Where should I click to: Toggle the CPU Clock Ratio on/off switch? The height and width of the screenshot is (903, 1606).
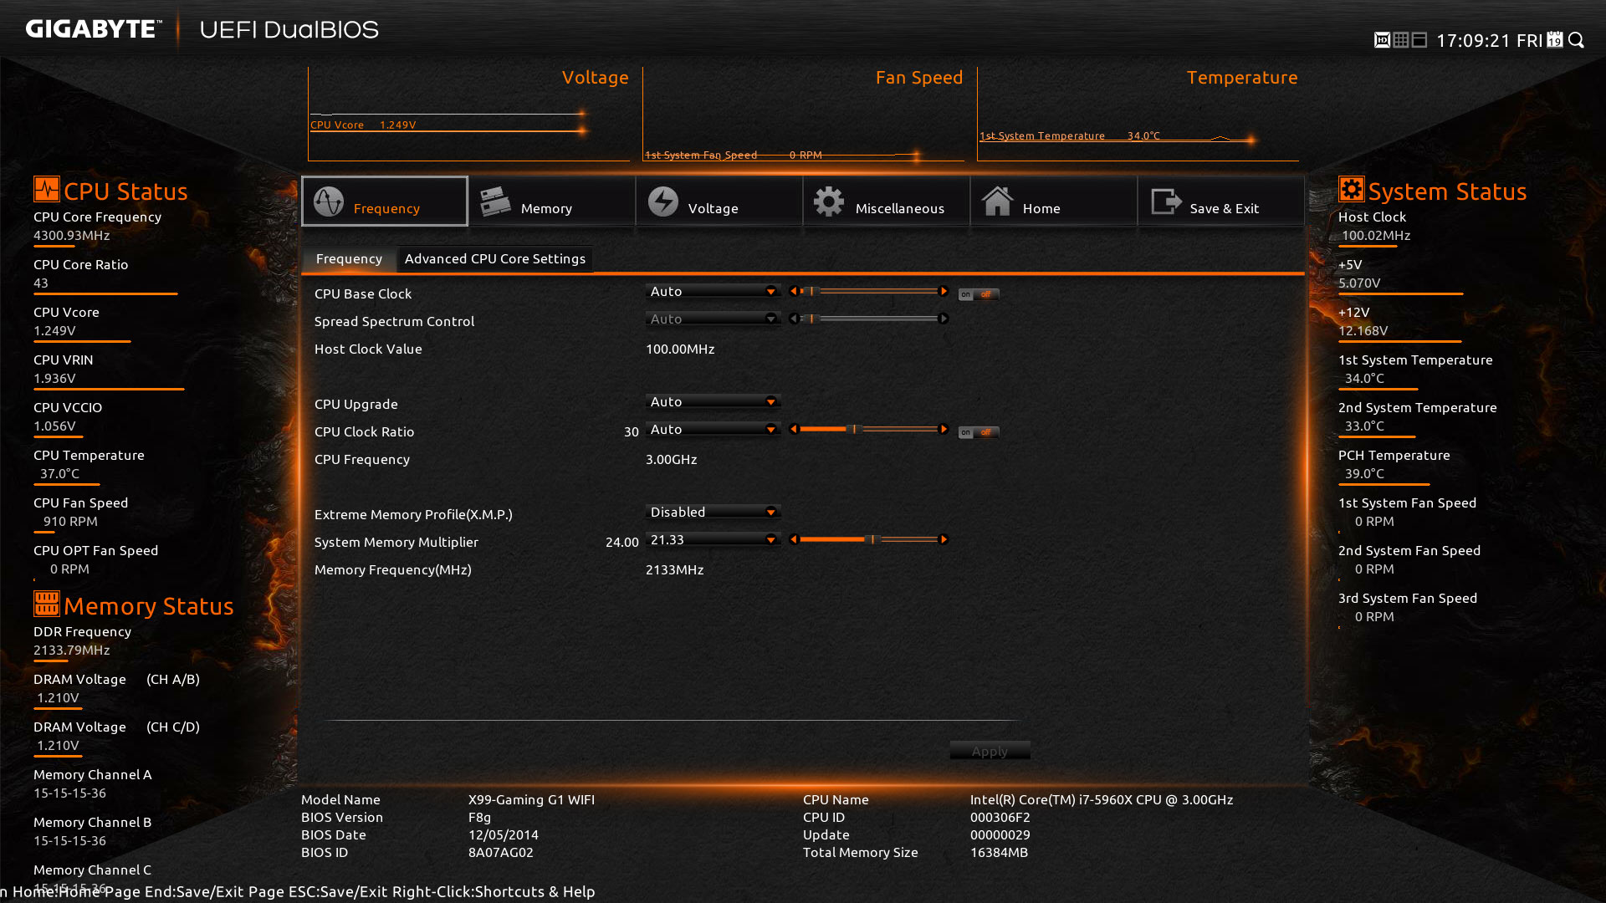979,432
